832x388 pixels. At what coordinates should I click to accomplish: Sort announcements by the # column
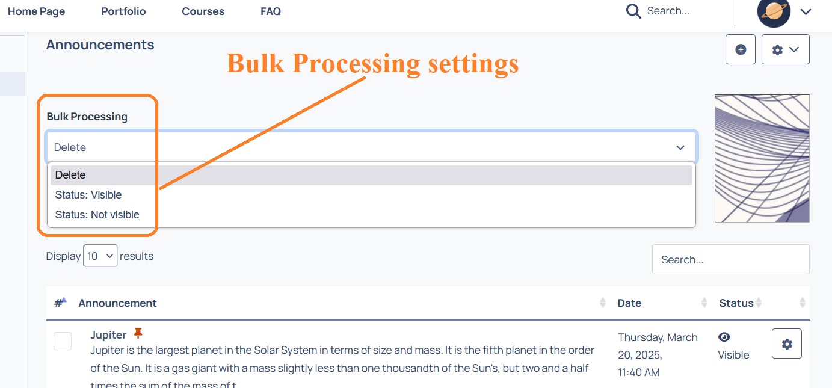60,302
